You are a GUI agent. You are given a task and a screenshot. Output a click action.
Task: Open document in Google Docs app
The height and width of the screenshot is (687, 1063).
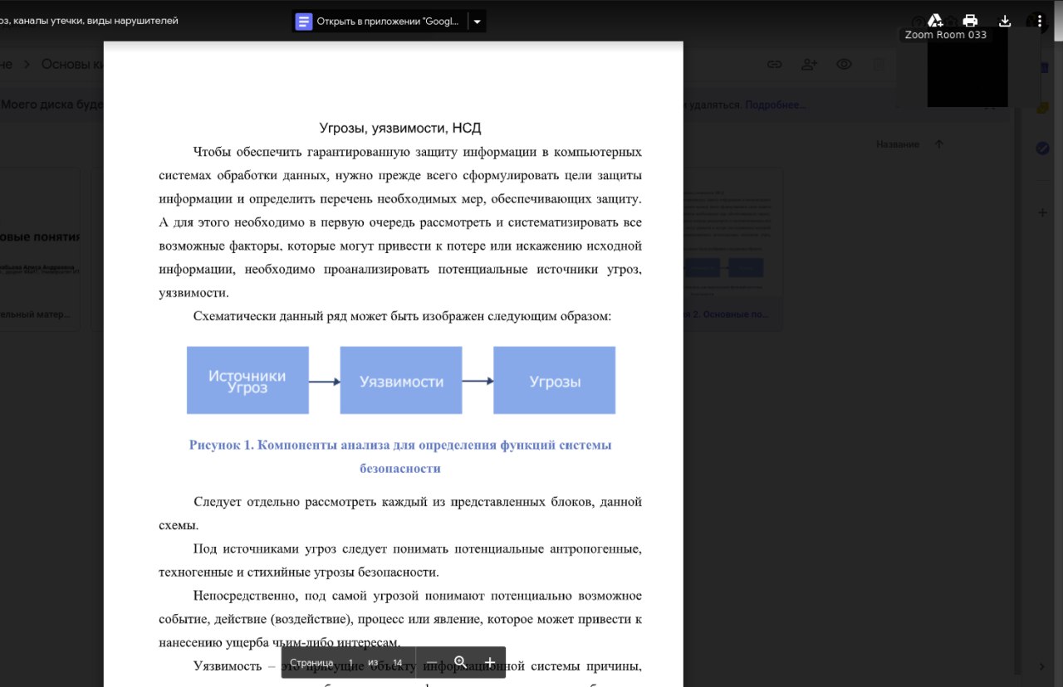coord(380,22)
